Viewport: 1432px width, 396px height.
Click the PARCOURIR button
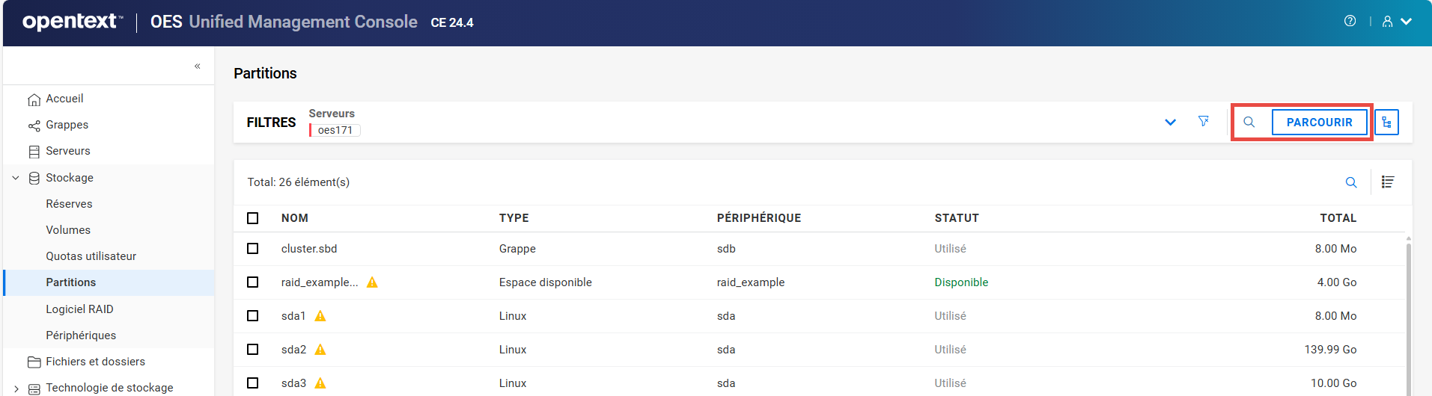click(x=1319, y=122)
